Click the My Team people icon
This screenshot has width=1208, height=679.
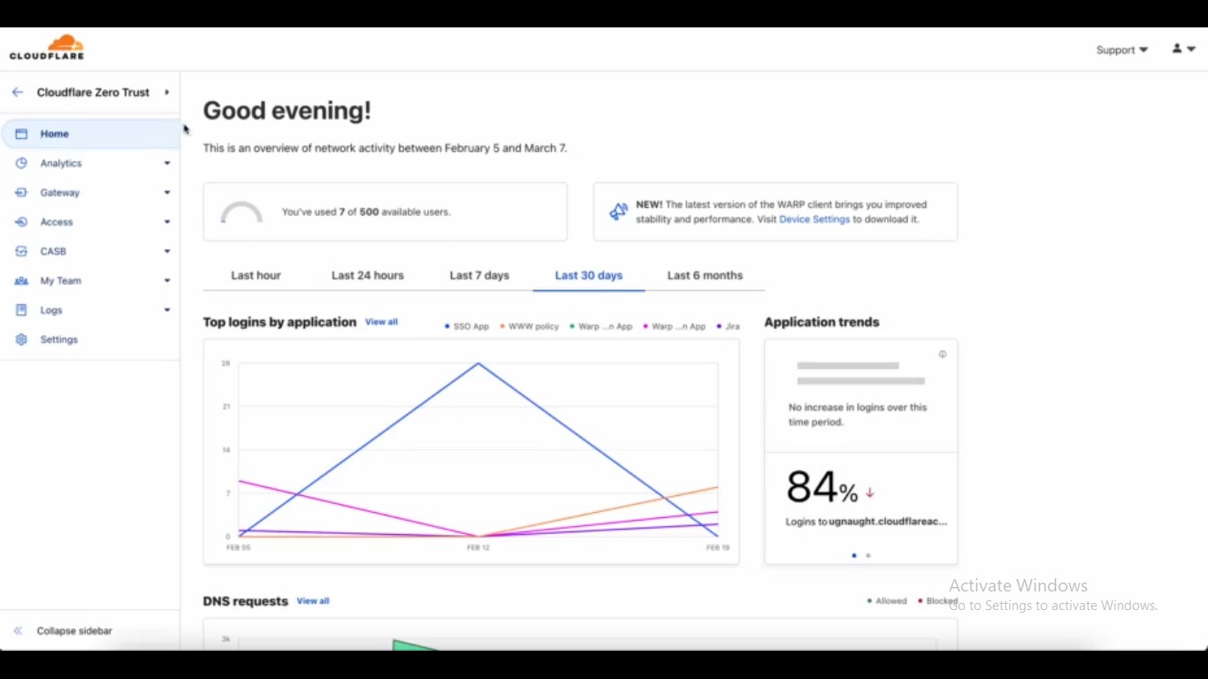click(x=21, y=281)
